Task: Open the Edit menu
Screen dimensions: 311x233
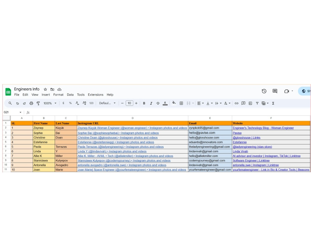Action: point(25,95)
